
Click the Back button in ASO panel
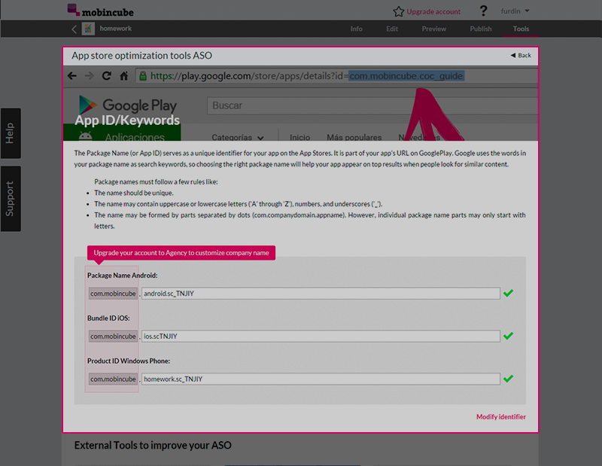521,55
